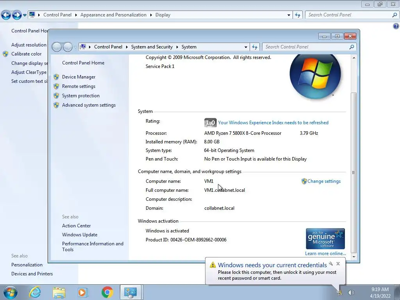Click the System breadcrumb segment
The image size is (400, 300).
coord(189,47)
